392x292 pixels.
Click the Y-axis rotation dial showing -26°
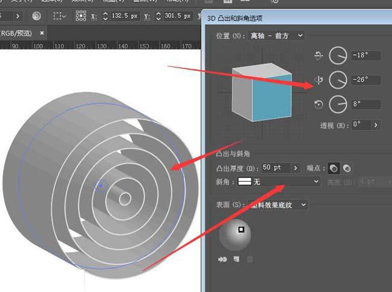338,80
